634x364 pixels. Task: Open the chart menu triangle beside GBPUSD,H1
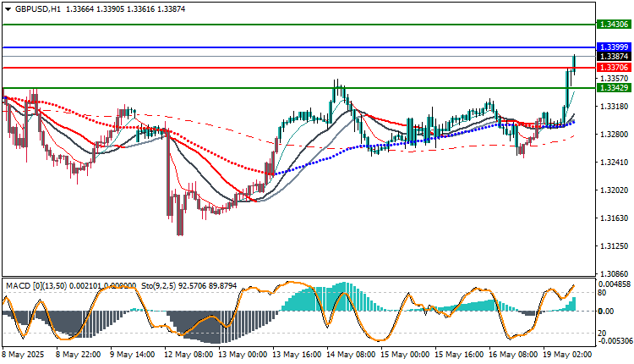[x=8, y=9]
